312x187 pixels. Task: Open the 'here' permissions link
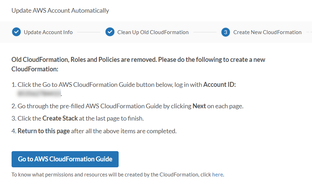click(217, 174)
